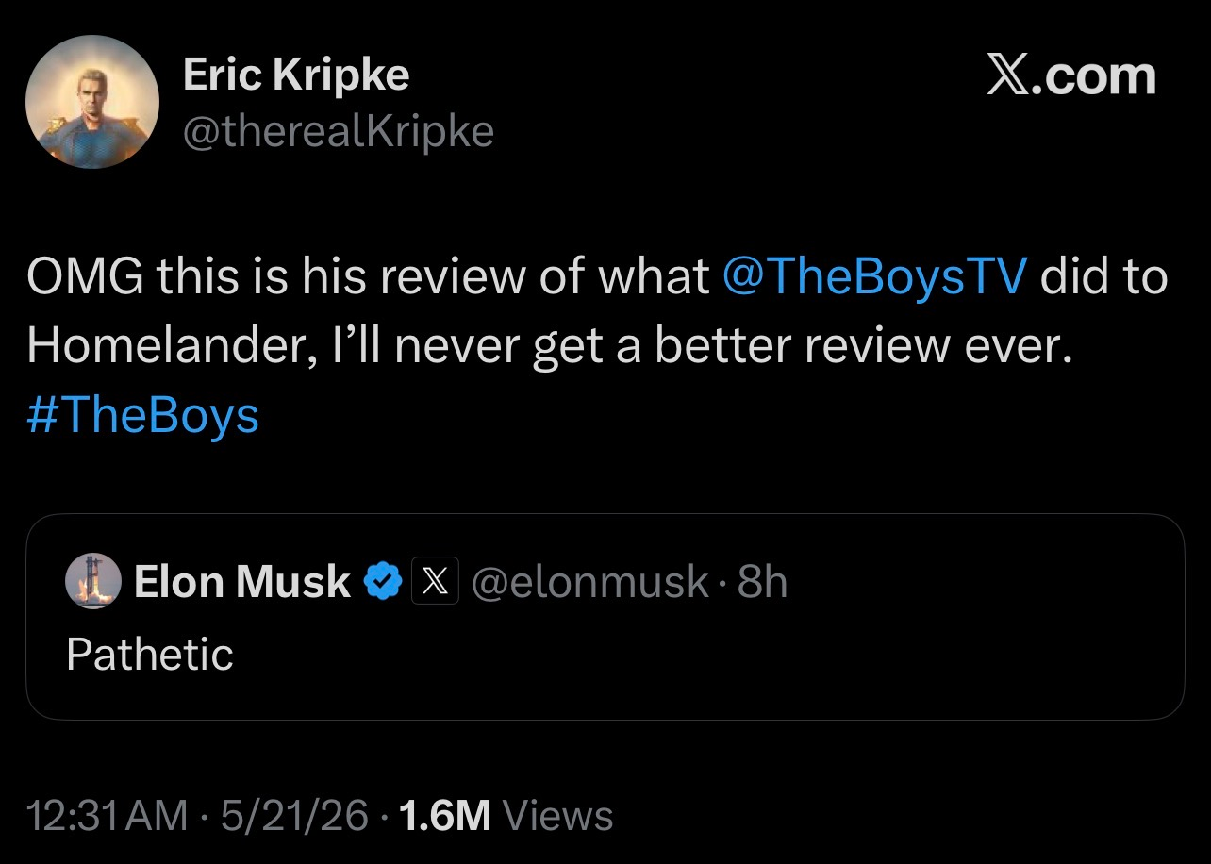Screen dimensions: 1211x864
Task: Click the 12:31 AM post timestamp
Action: (108, 815)
